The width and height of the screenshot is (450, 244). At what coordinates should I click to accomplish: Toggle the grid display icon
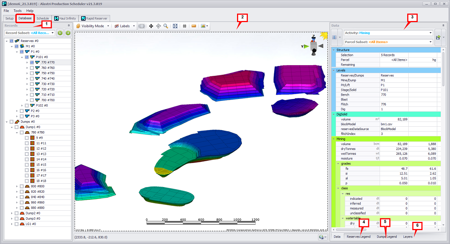[x=184, y=26]
